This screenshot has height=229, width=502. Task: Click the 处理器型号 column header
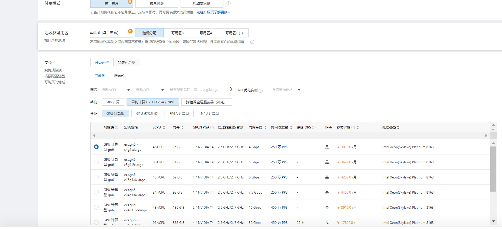(391, 127)
